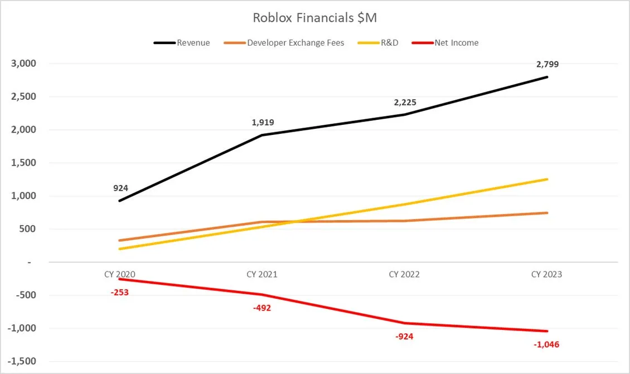
Task: Click the R&D legend label
Action: tap(389, 43)
